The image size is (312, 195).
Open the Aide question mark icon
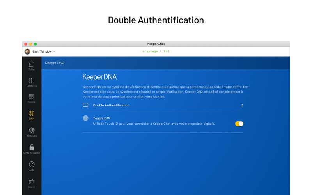32,164
